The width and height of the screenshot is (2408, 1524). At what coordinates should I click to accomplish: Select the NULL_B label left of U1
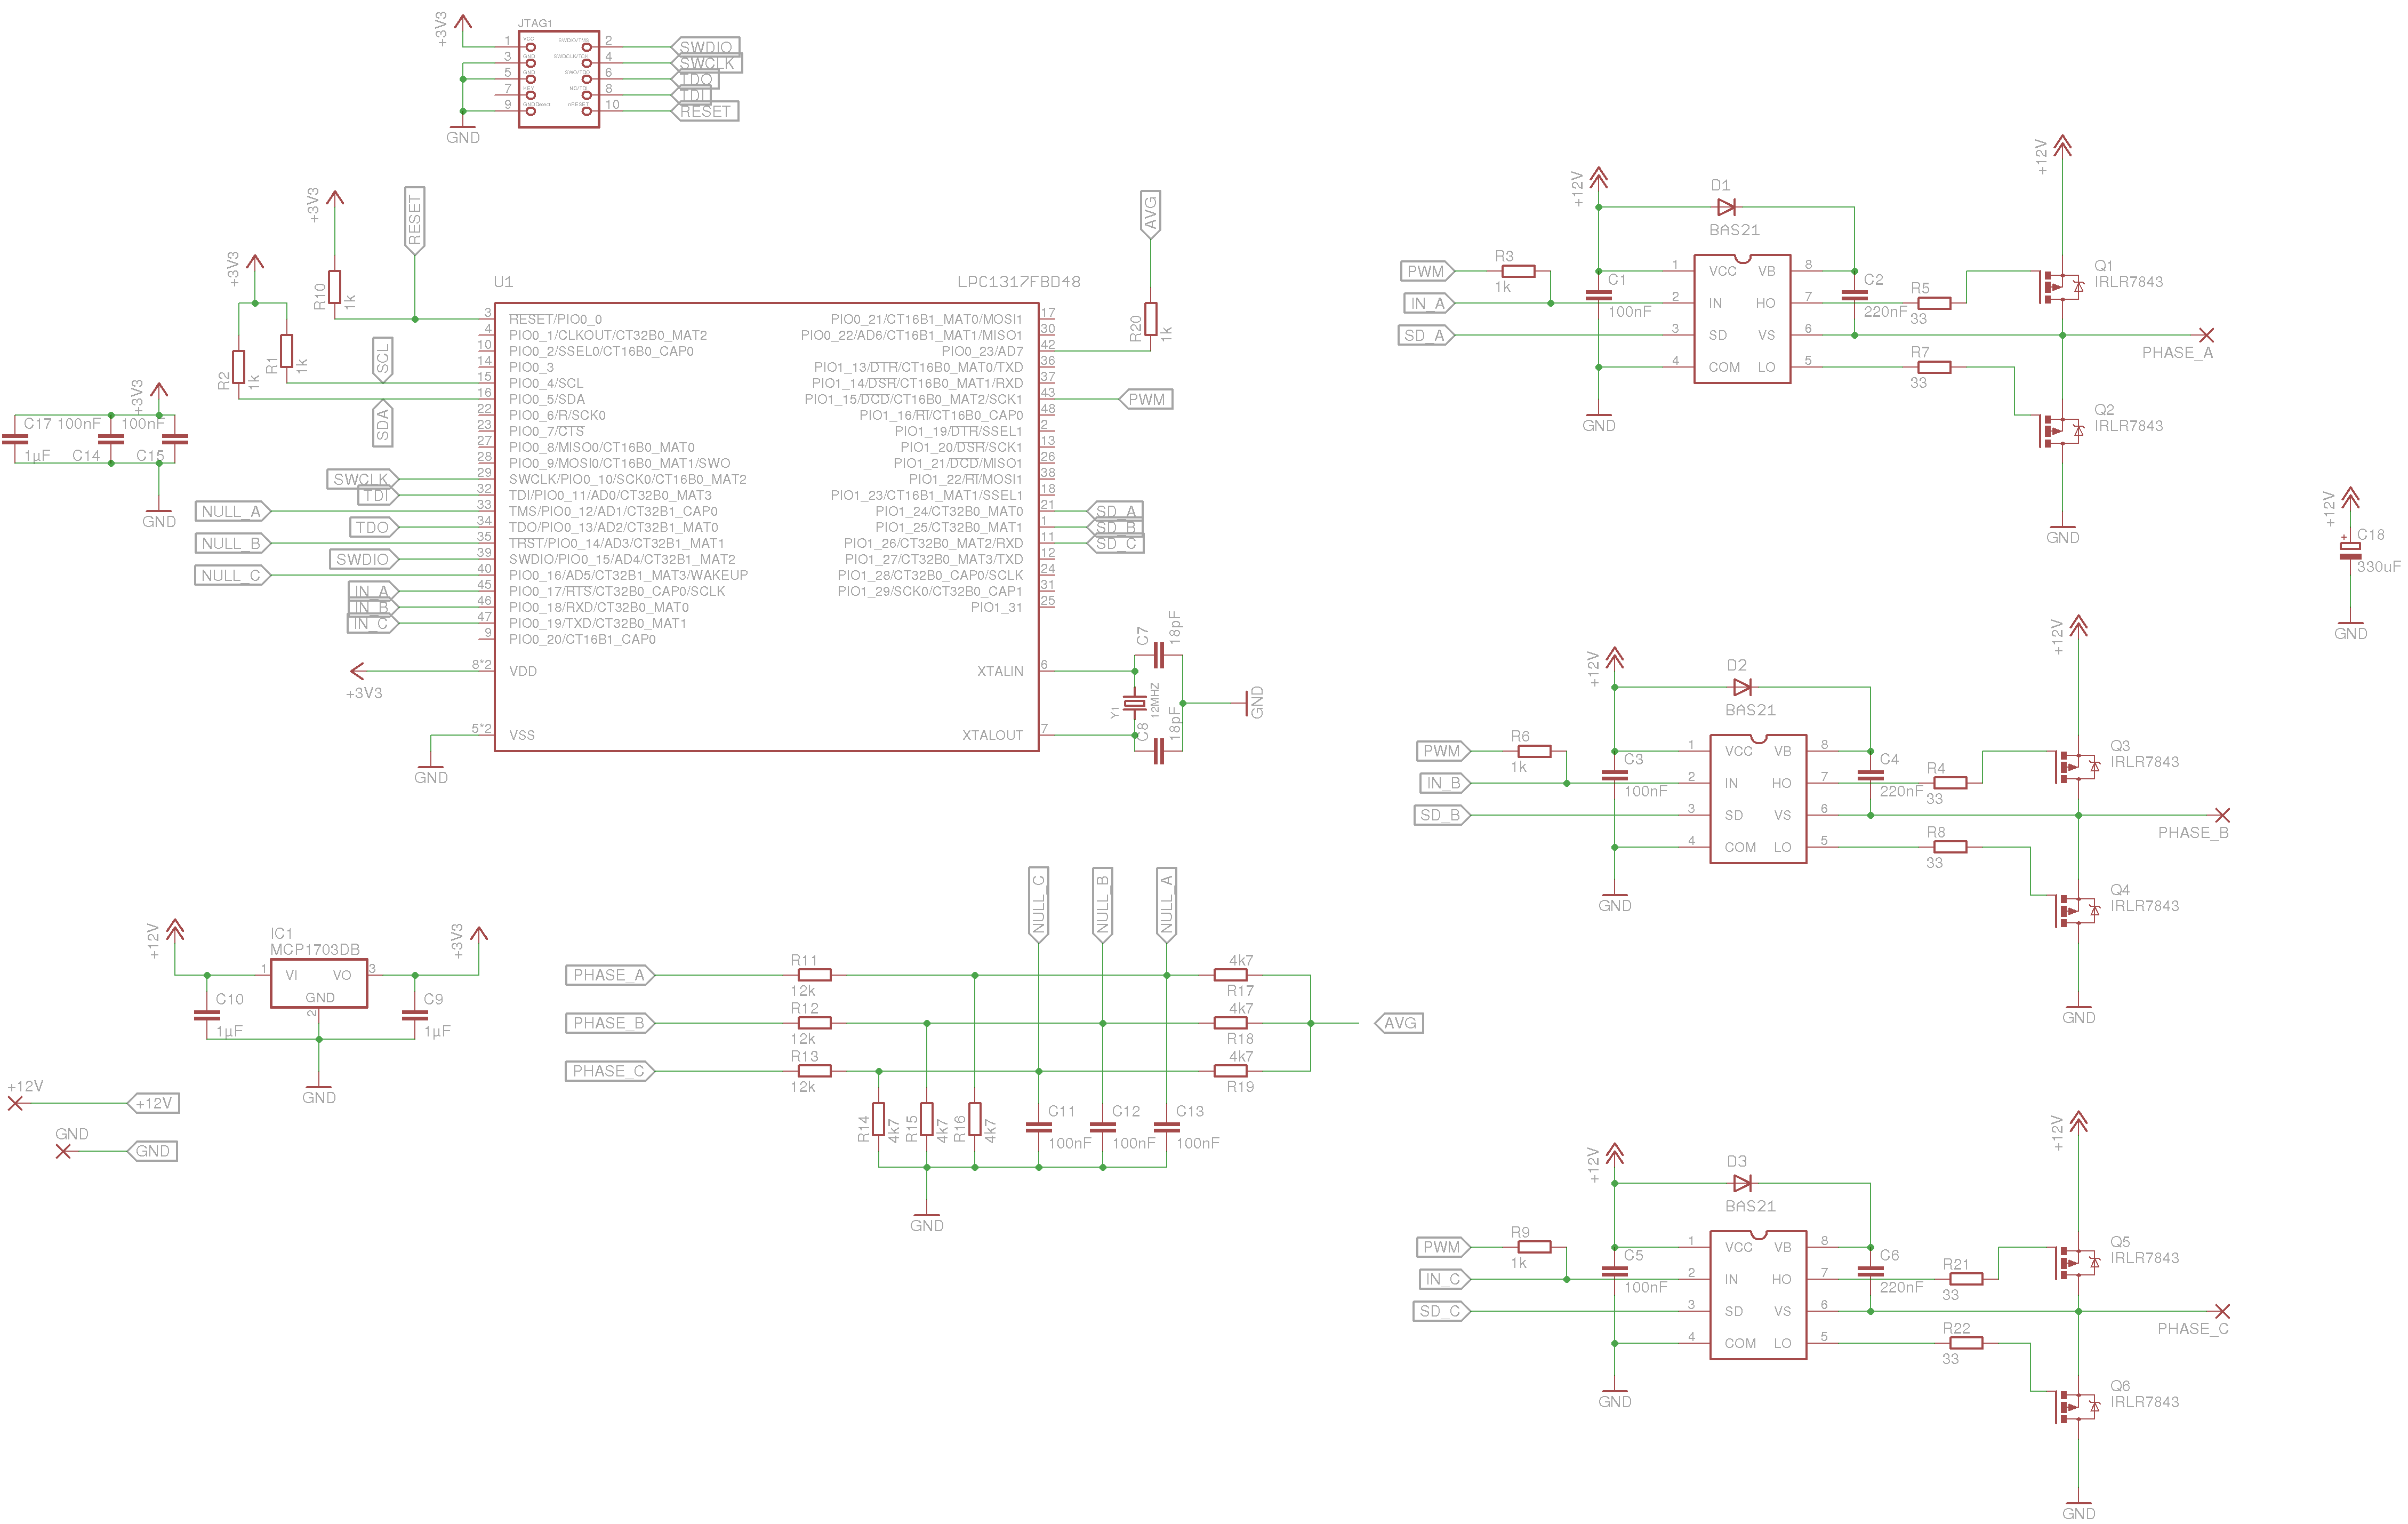coord(232,544)
